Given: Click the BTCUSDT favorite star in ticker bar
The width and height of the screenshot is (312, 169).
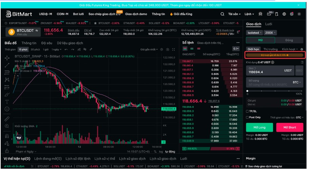Looking at the screenshot, I should click(x=95, y=23).
